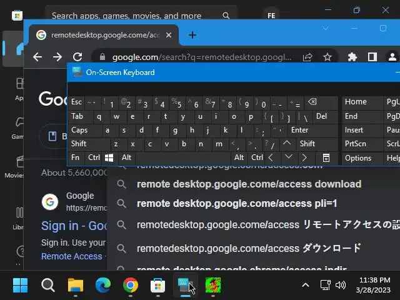Open Chrome tab search chevron
Screen dimensions: 400x300
(326, 28)
